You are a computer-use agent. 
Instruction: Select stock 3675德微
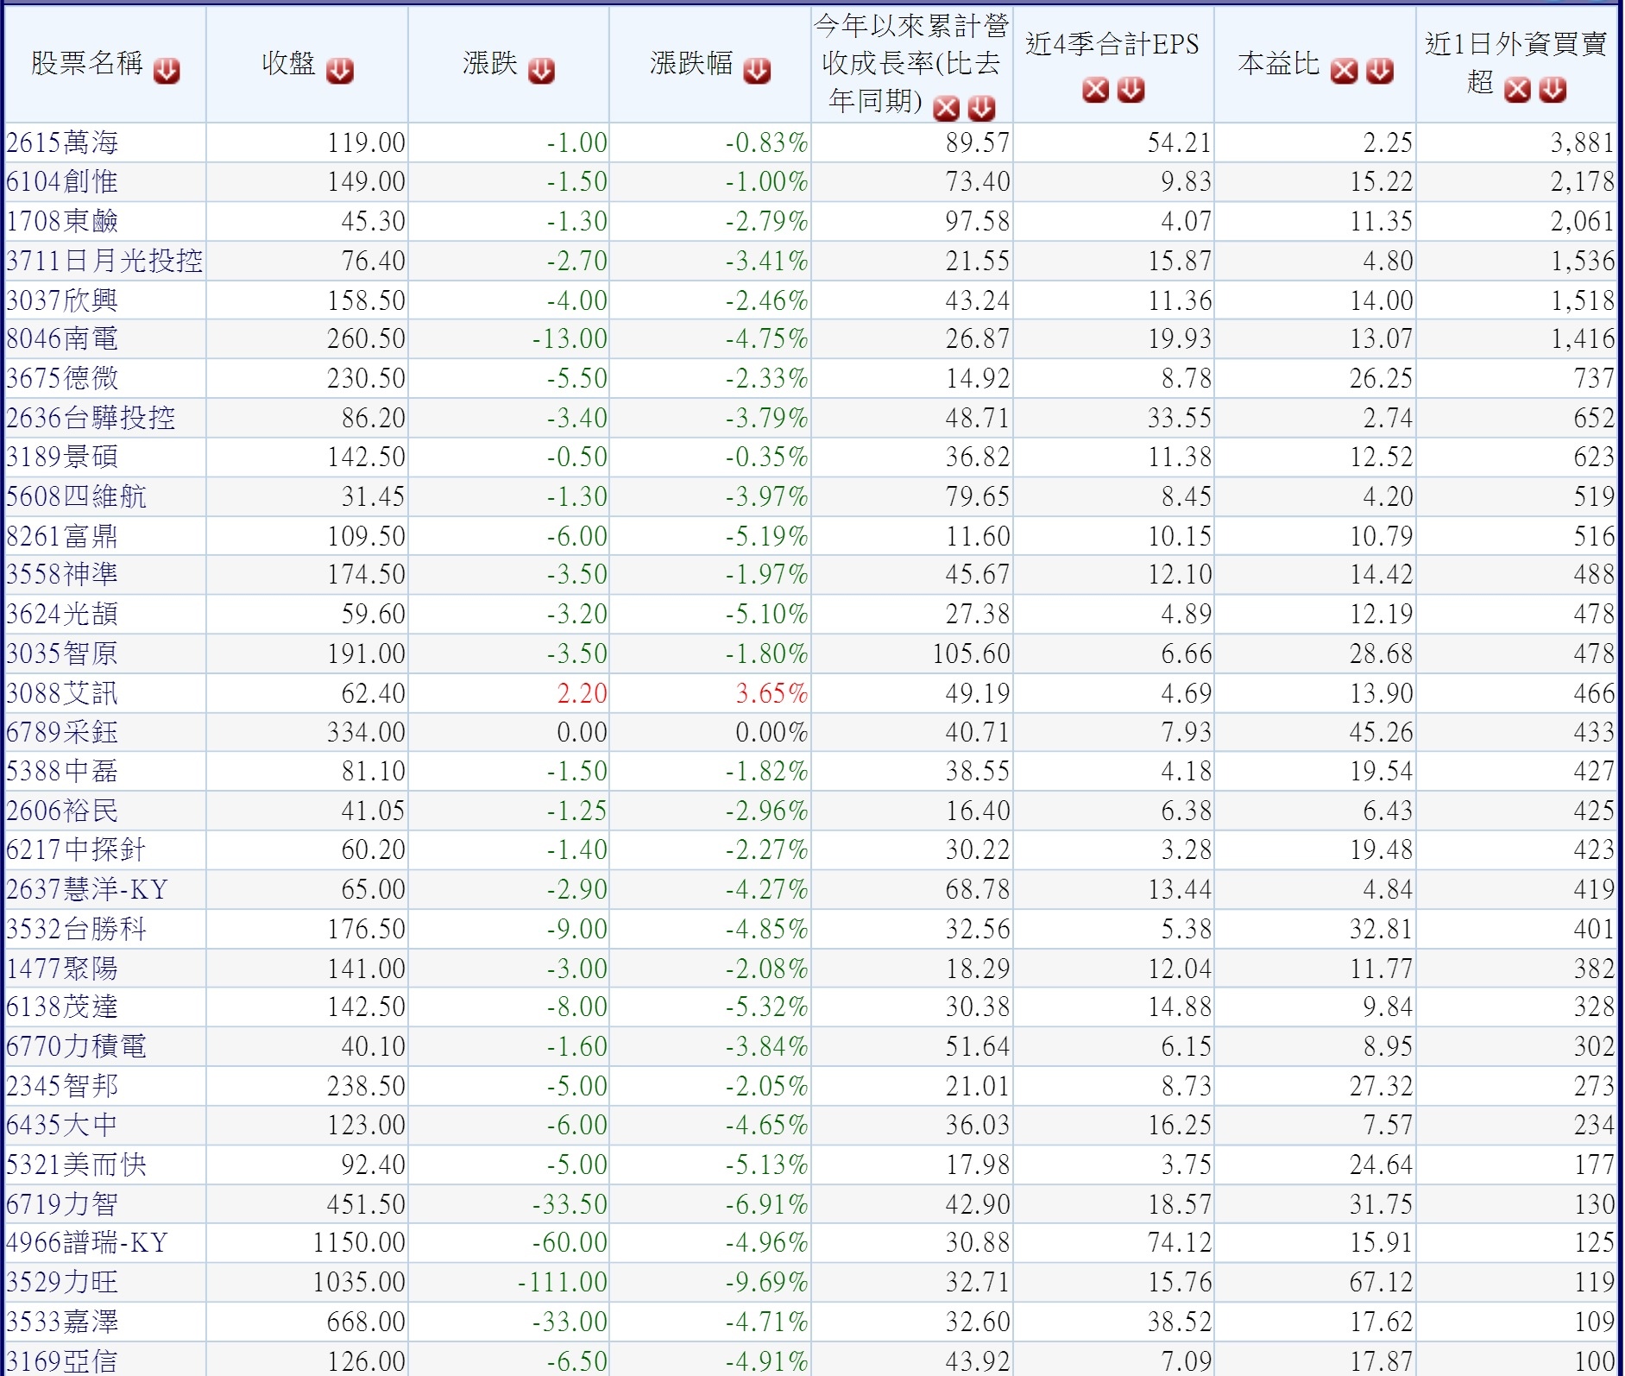(62, 378)
